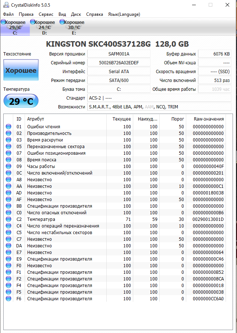Click status orb for attribute AD

click(8, 193)
